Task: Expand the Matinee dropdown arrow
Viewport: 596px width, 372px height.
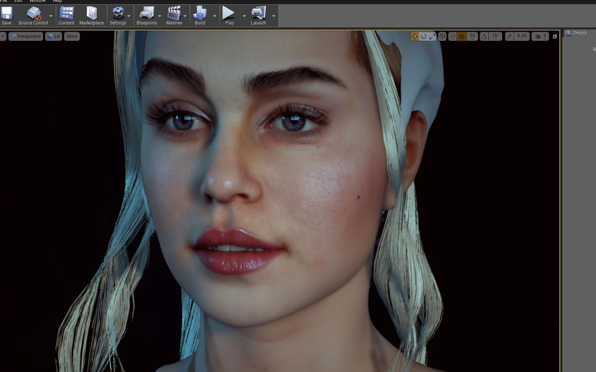Action: (185, 16)
